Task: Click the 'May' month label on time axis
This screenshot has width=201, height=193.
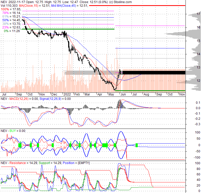Action: (x=111, y=94)
